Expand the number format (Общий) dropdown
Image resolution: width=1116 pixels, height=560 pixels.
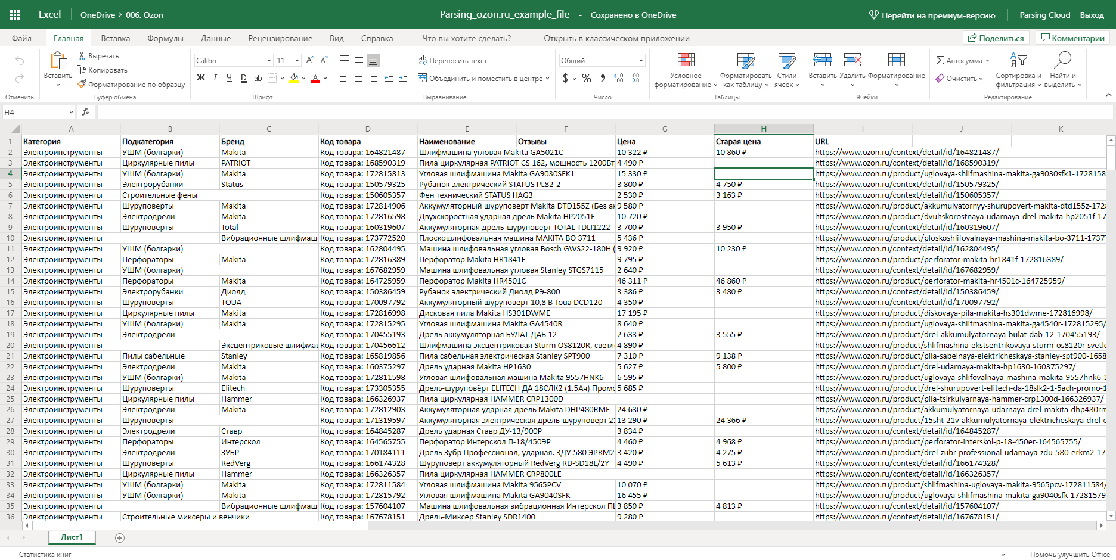[641, 61]
